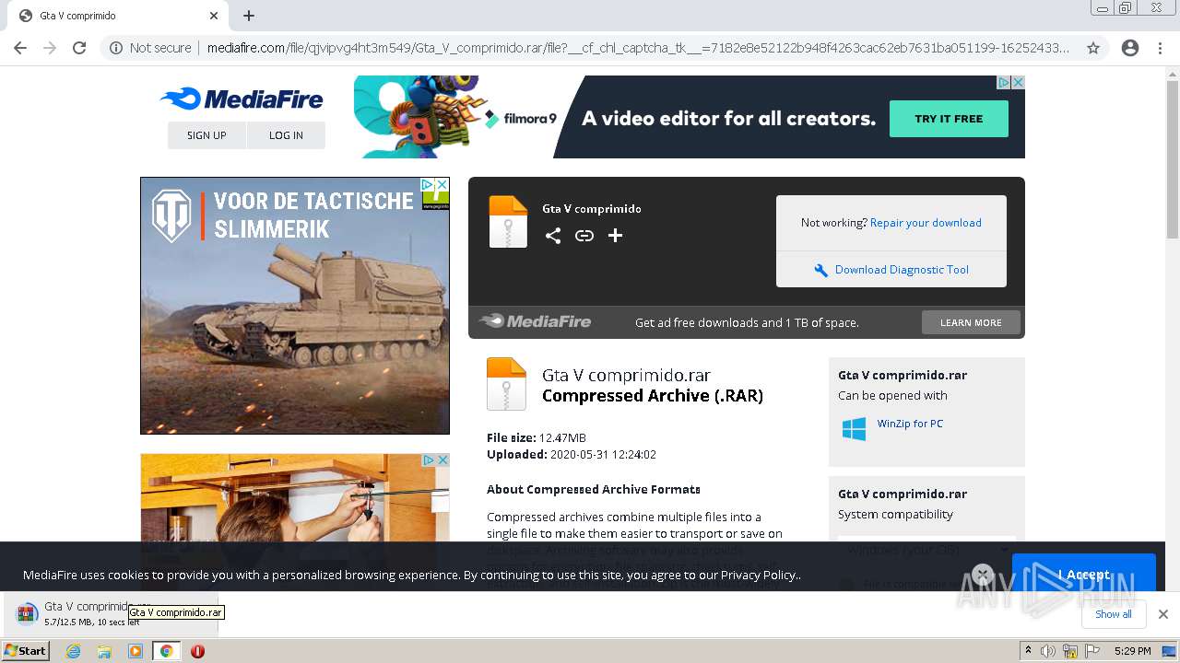Click the MediaFire logo in header
Screen dimensions: 1180x663
click(242, 99)
